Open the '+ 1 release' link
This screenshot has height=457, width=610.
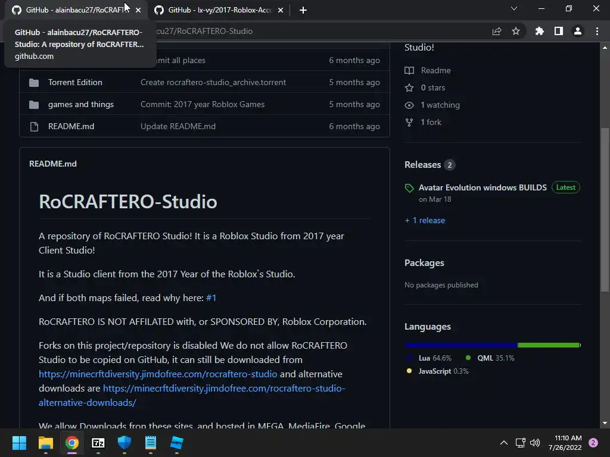425,220
